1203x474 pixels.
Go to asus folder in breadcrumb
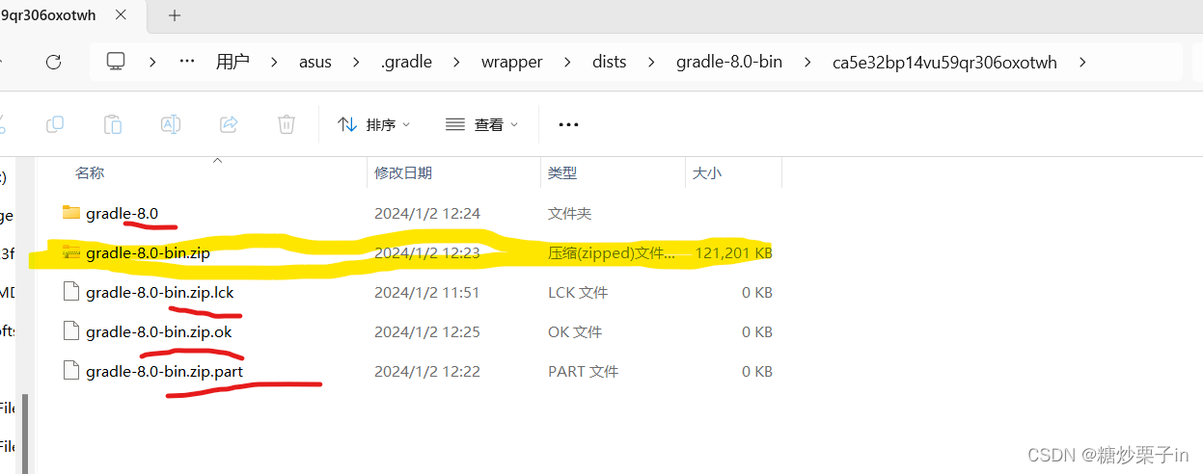[315, 62]
